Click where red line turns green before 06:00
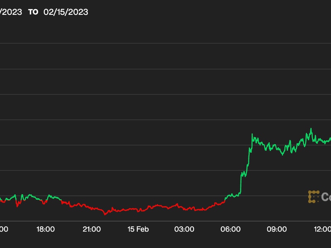Image resolution: width=331 pixels, height=248 pixels. (224, 200)
